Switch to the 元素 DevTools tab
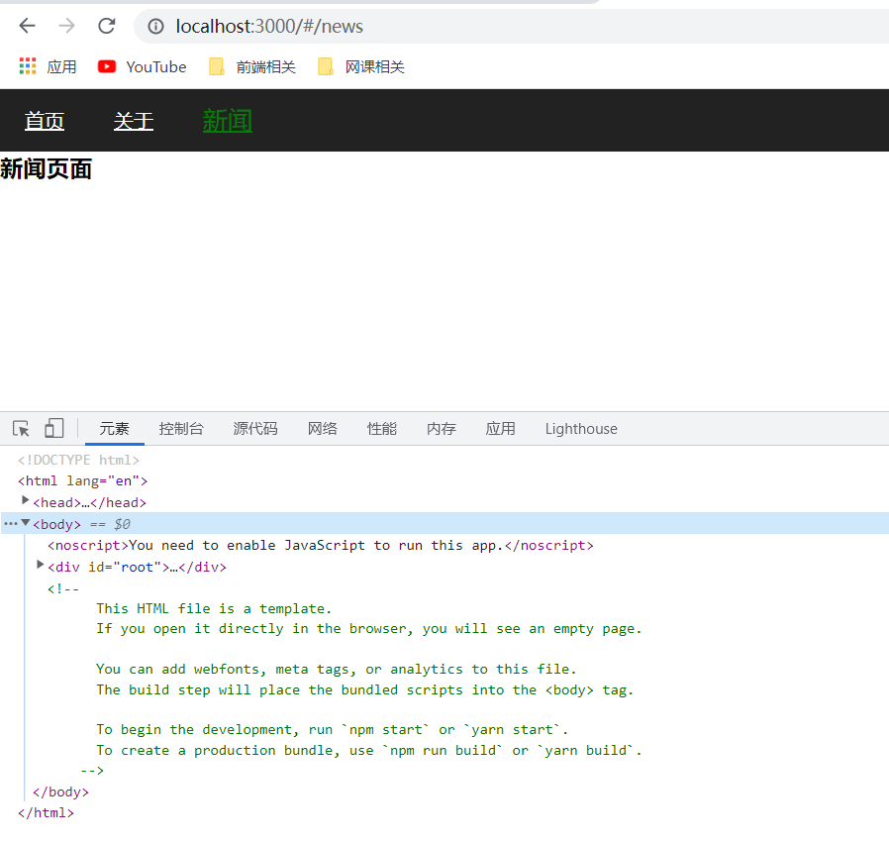The width and height of the screenshot is (889, 844). click(x=115, y=429)
